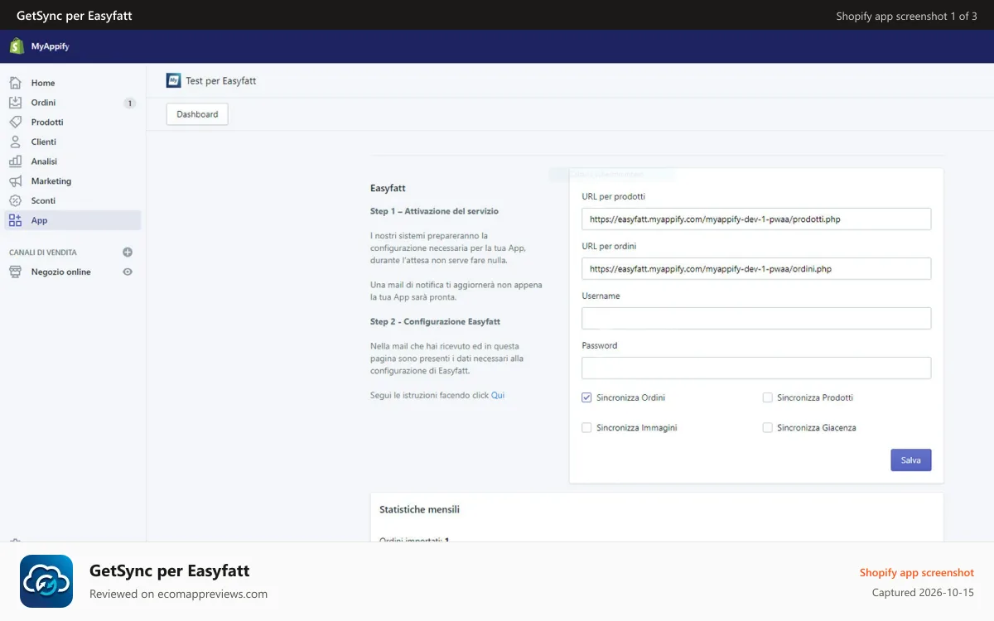Click the Prodotti tag icon
The height and width of the screenshot is (621, 994).
point(15,122)
